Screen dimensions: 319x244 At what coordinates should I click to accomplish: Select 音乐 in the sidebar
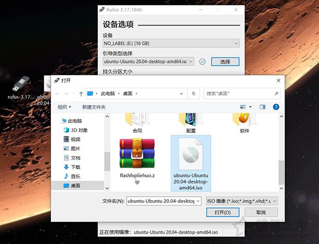click(72, 176)
